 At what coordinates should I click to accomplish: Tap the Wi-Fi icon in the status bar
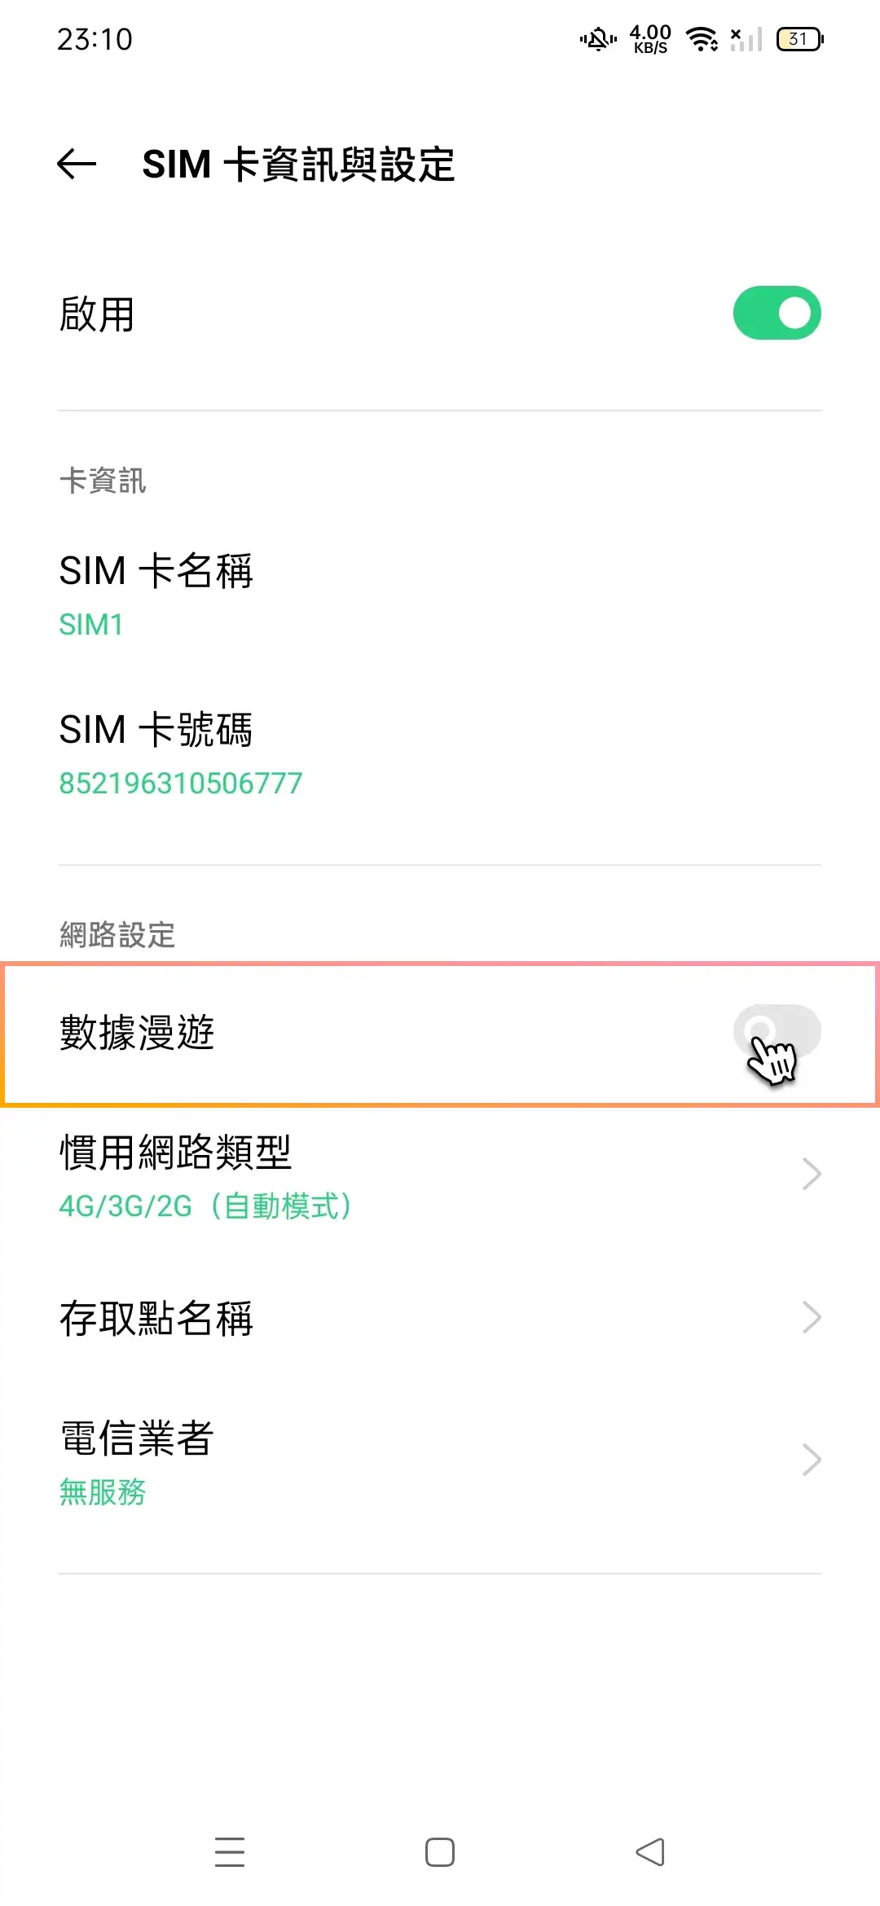(x=702, y=37)
